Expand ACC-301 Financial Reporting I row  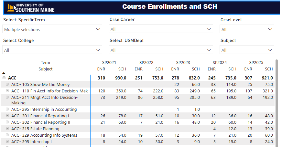click(7, 116)
